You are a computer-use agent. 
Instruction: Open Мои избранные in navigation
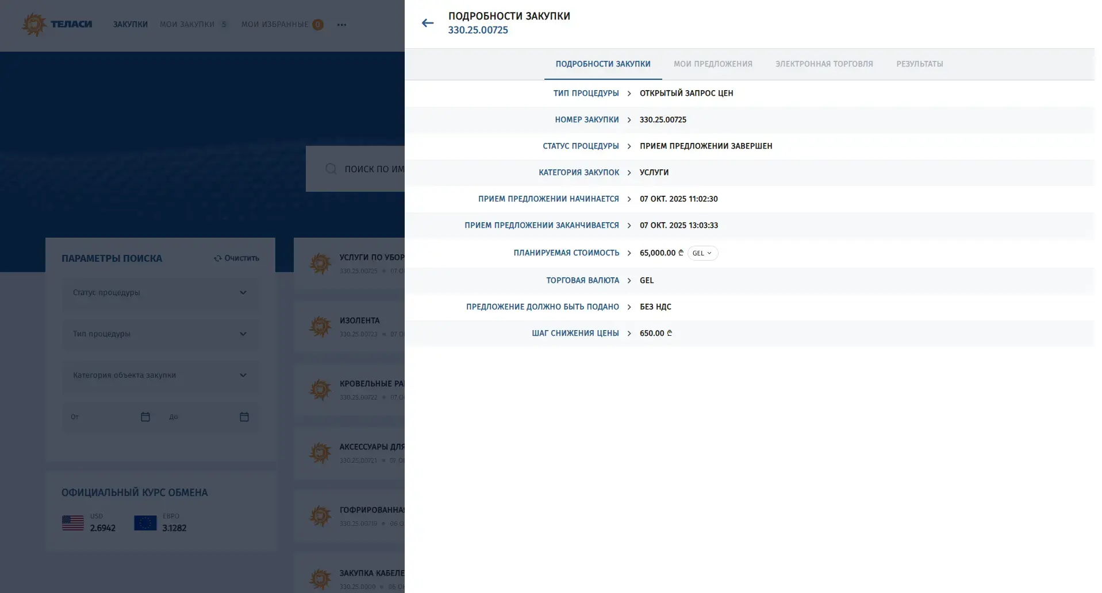275,25
